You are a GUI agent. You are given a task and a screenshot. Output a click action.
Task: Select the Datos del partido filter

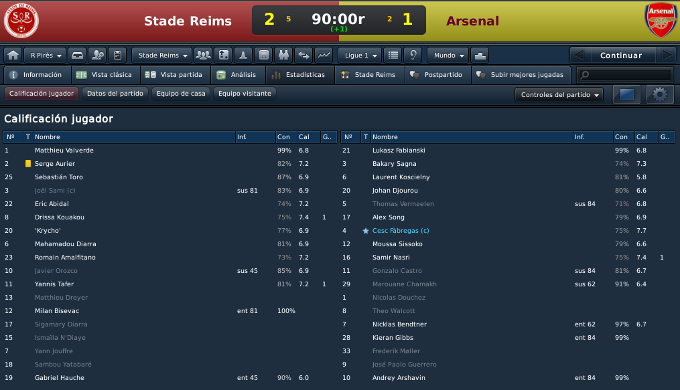point(115,94)
